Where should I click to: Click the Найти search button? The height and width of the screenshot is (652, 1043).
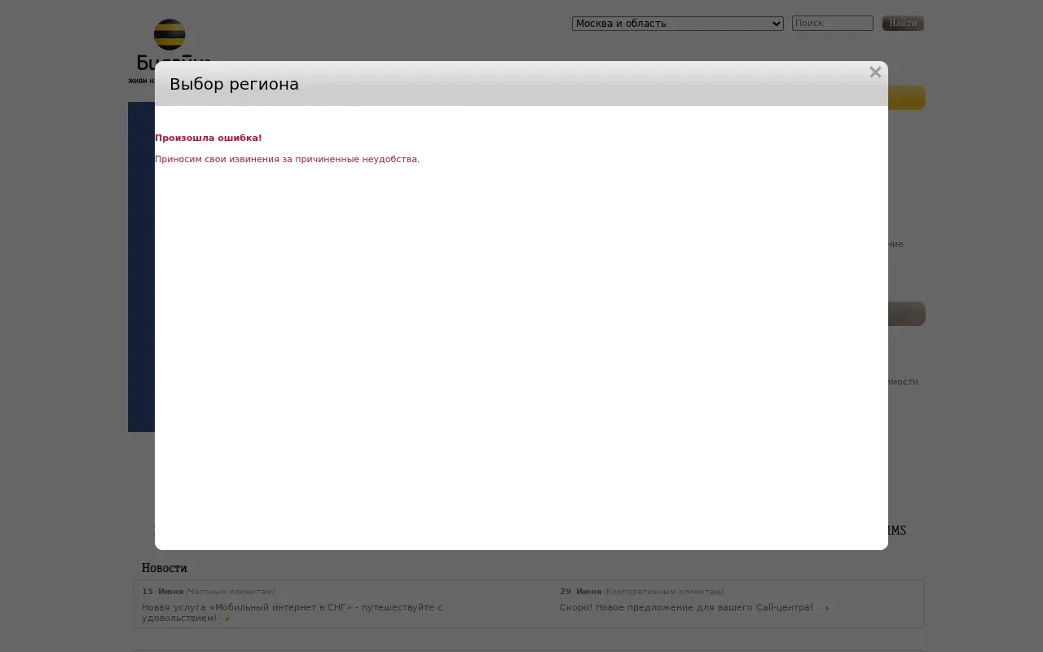[x=903, y=24]
